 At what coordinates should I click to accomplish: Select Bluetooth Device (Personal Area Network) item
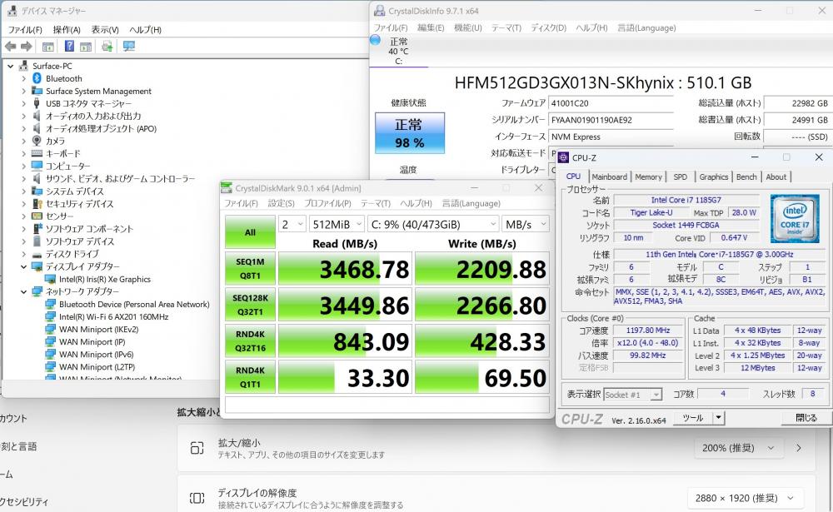click(134, 305)
